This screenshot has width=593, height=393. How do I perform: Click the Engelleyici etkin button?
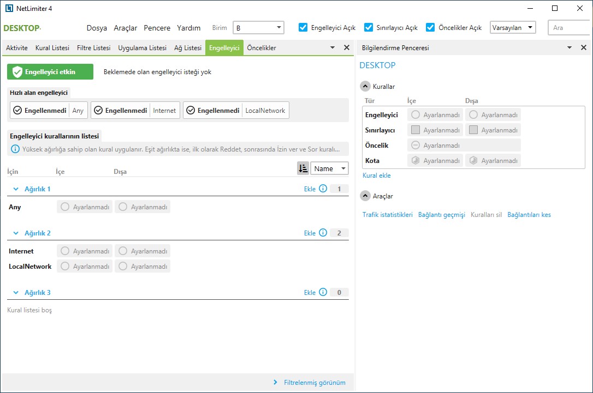point(50,72)
